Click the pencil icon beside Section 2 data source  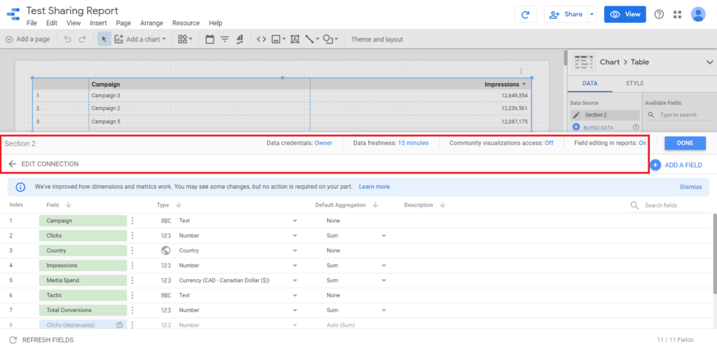pos(576,115)
